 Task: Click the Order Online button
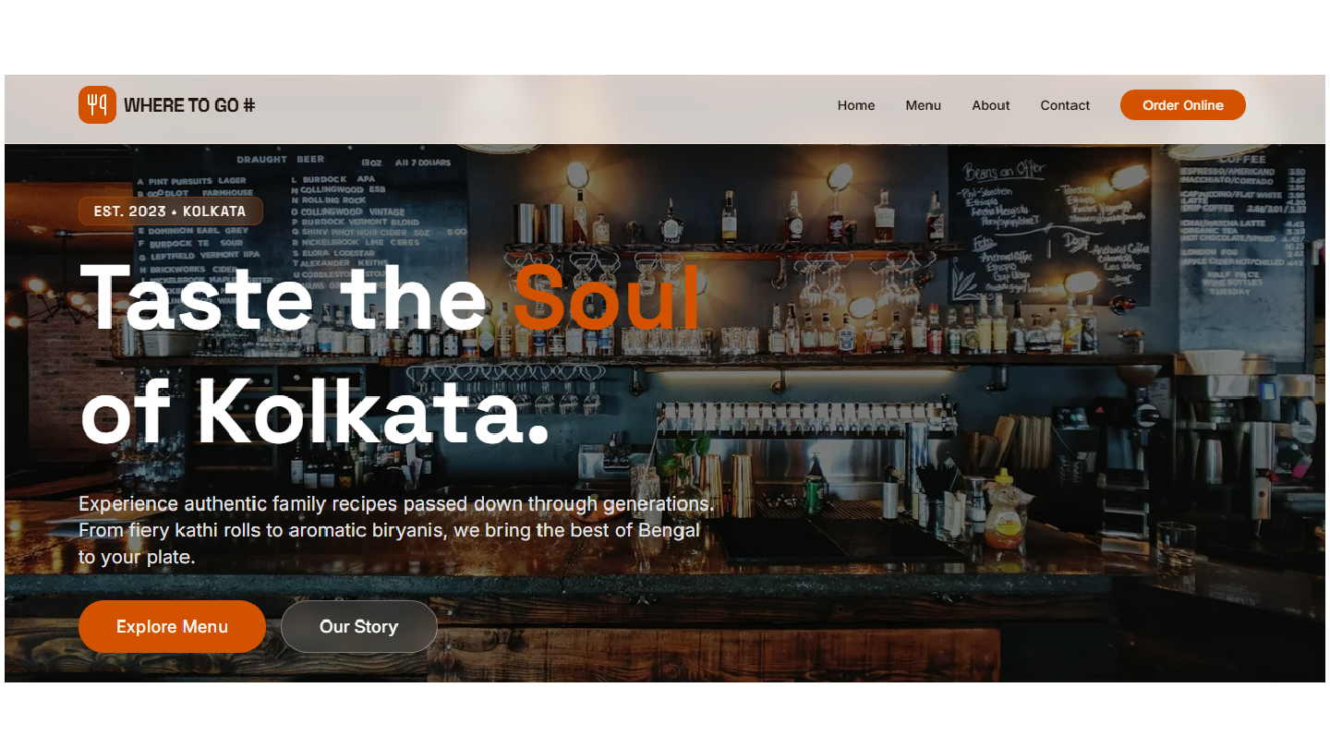(x=1183, y=105)
